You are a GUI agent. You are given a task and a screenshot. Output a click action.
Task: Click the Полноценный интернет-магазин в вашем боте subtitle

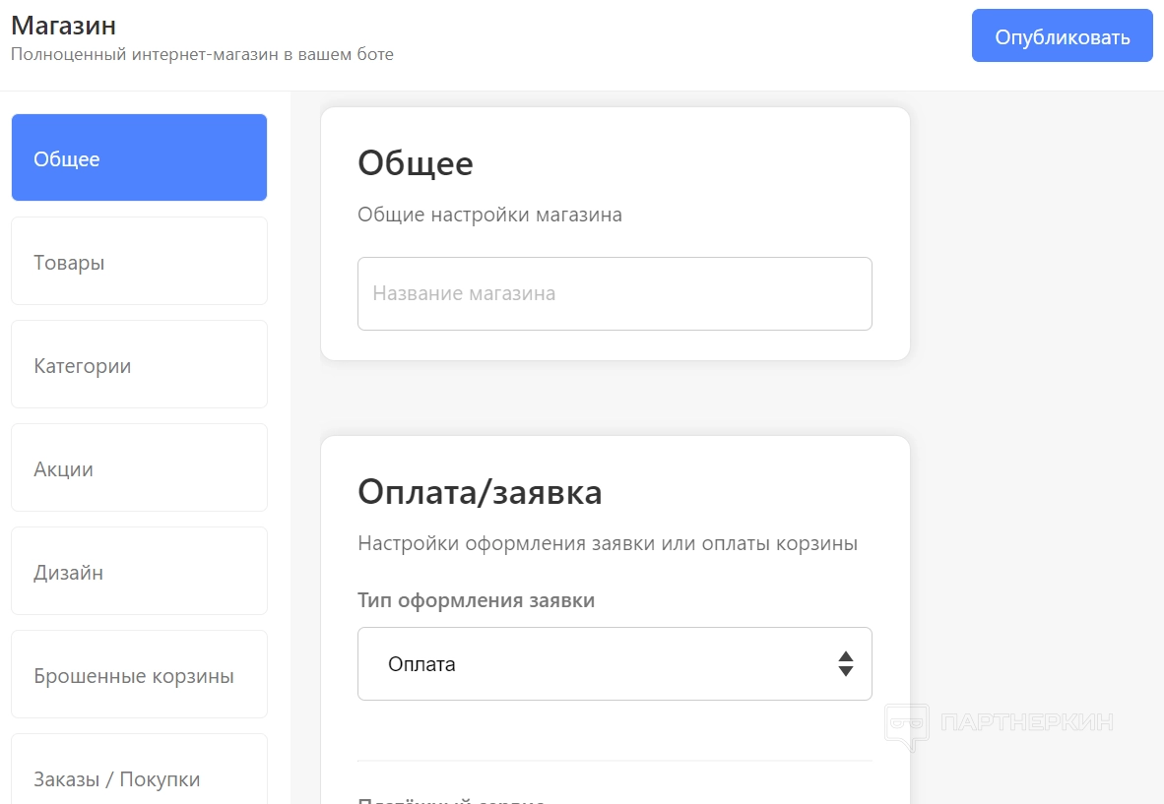coord(202,54)
